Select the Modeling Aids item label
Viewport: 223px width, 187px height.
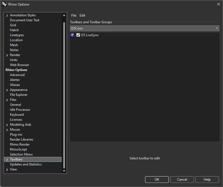[21, 125]
